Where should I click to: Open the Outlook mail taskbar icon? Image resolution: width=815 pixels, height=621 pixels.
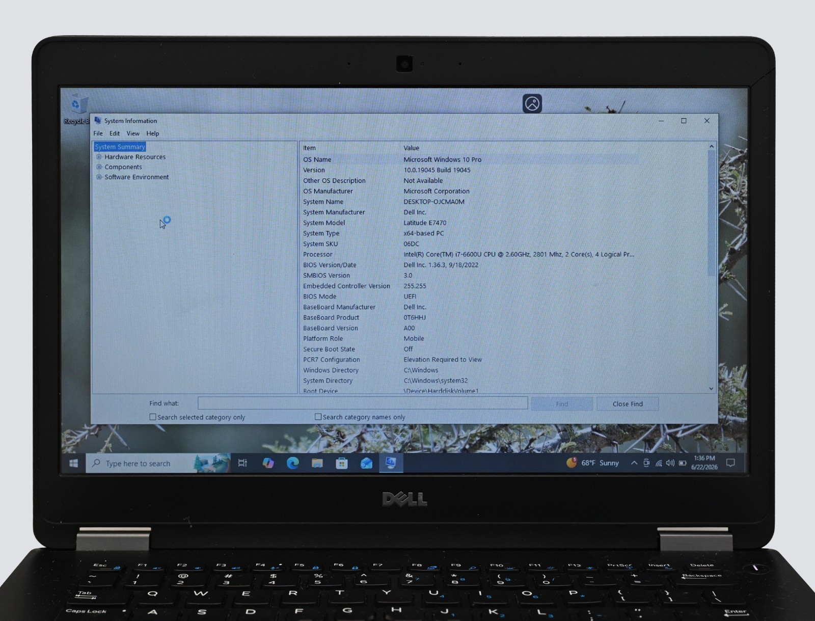pyautogui.click(x=366, y=463)
